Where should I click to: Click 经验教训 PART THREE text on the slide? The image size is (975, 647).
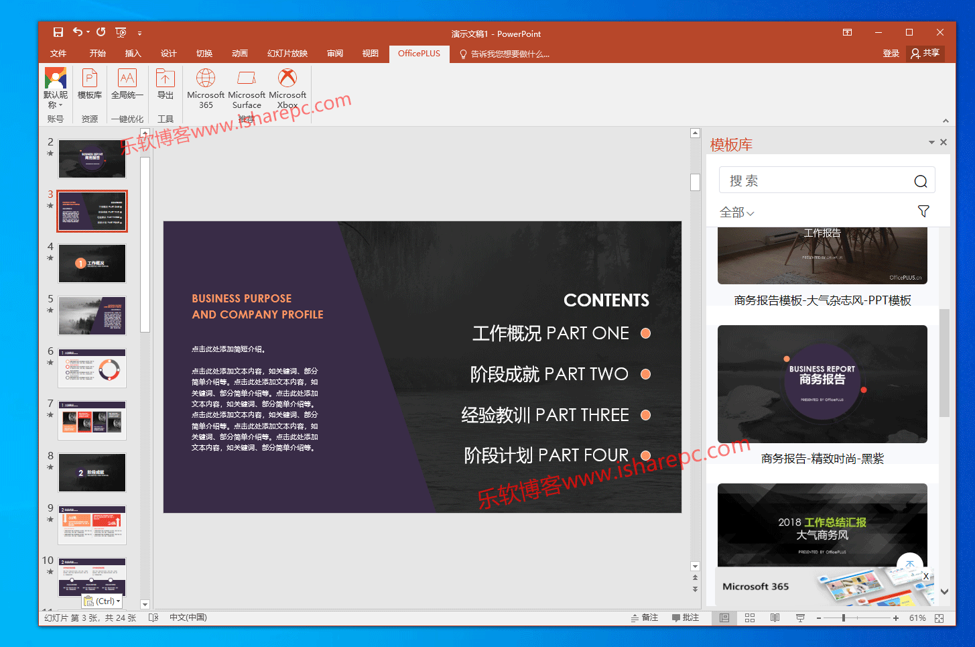545,415
